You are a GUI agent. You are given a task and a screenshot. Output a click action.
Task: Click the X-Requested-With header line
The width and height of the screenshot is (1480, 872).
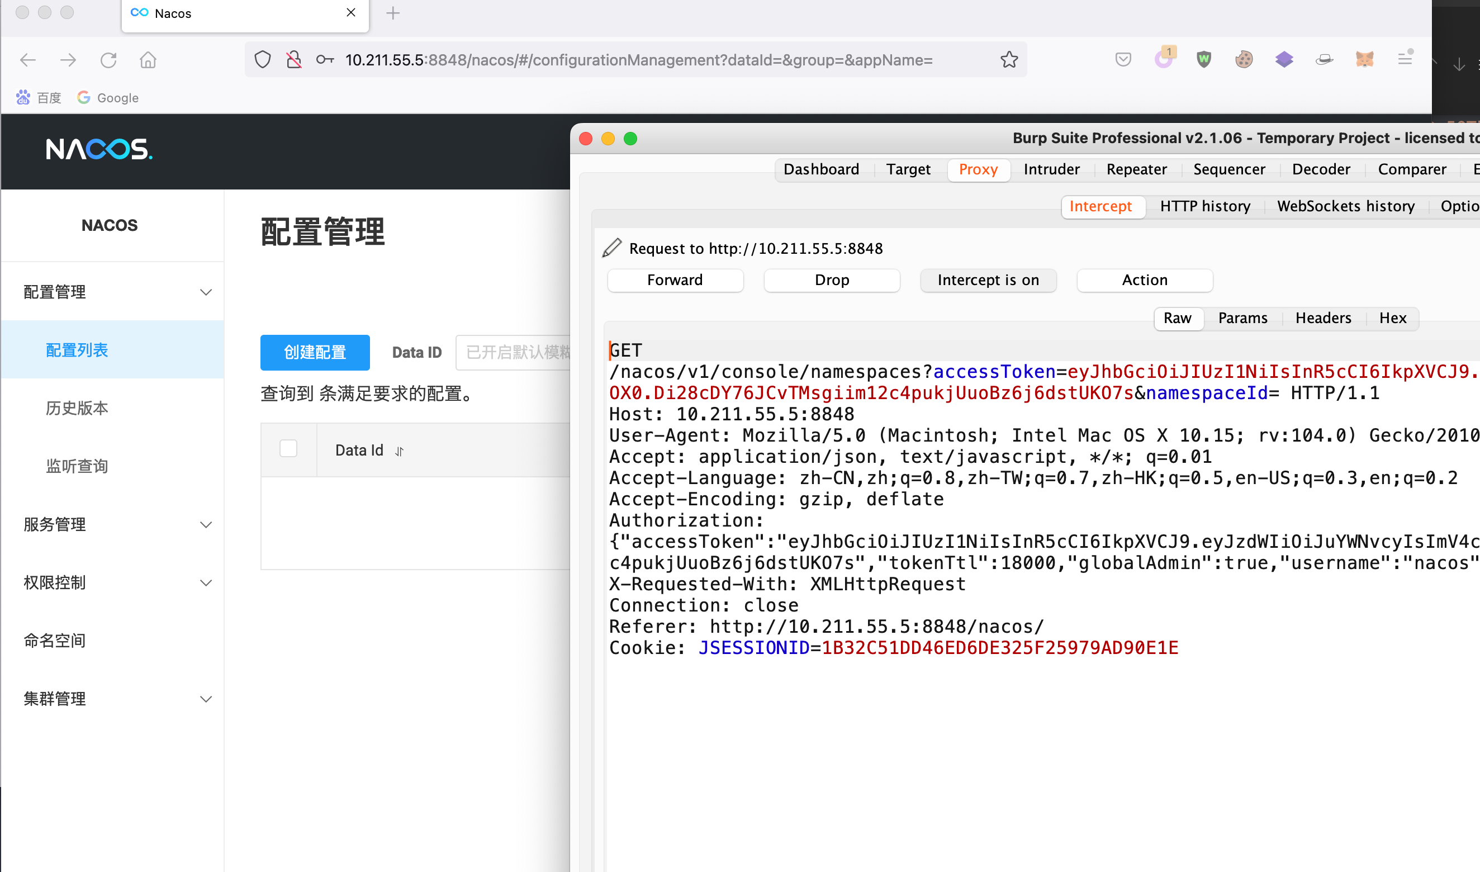pyautogui.click(x=788, y=584)
